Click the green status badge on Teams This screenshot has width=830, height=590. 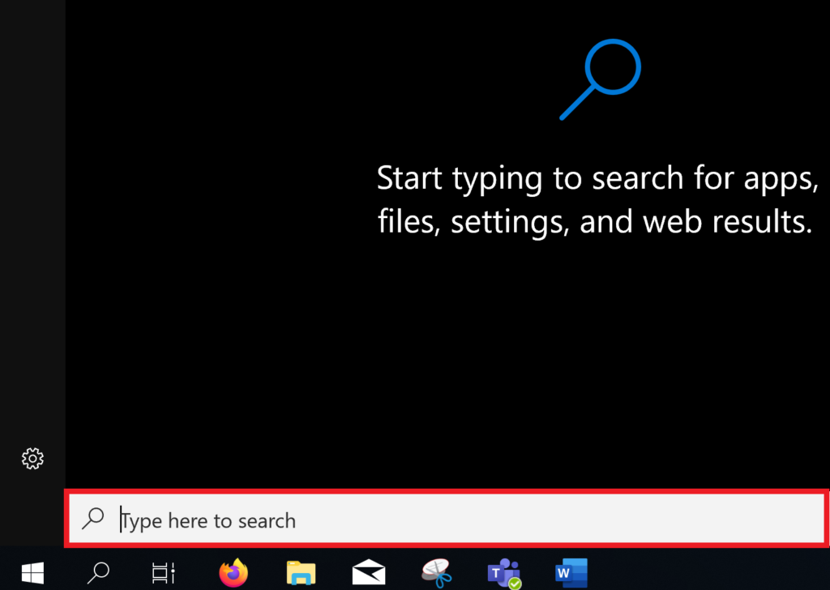coord(514,582)
